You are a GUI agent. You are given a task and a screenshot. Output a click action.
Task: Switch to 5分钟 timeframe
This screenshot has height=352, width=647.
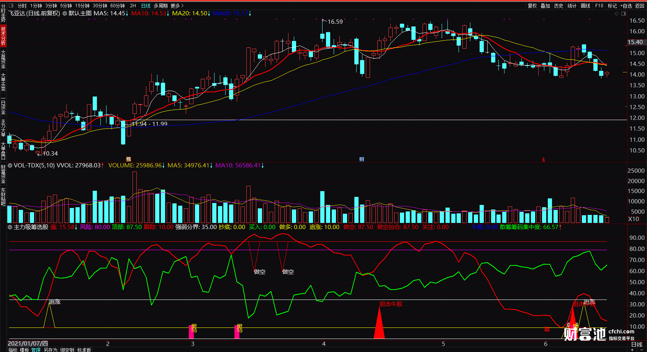point(66,6)
